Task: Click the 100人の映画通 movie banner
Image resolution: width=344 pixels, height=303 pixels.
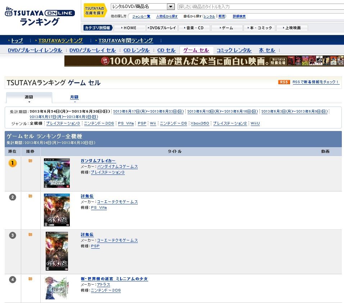Action: click(x=204, y=61)
